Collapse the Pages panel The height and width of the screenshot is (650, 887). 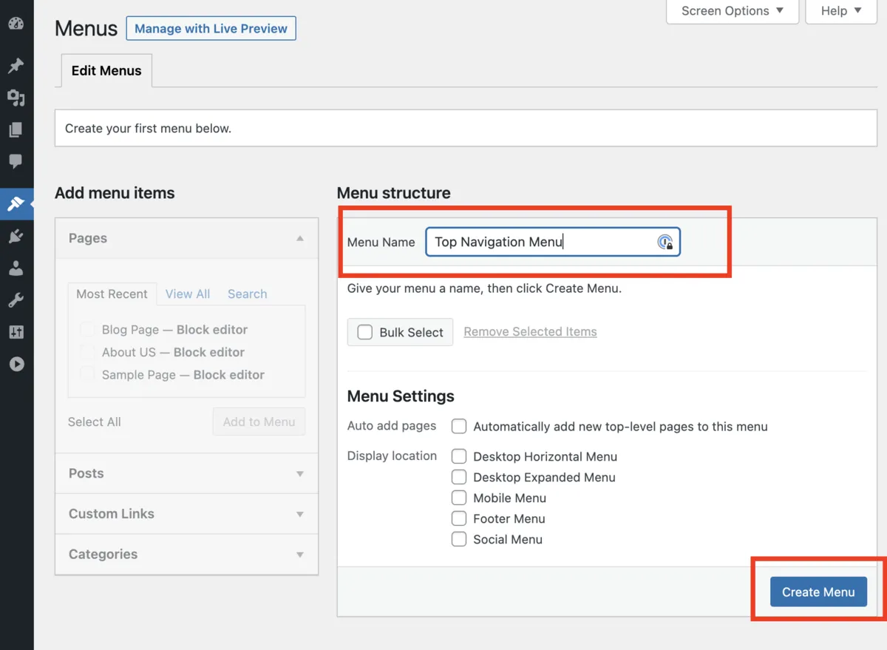(x=300, y=238)
